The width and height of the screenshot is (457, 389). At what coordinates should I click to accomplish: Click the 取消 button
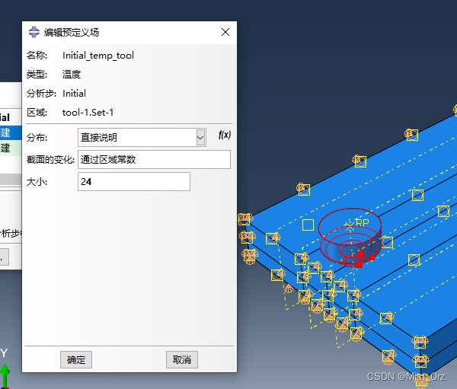point(182,359)
